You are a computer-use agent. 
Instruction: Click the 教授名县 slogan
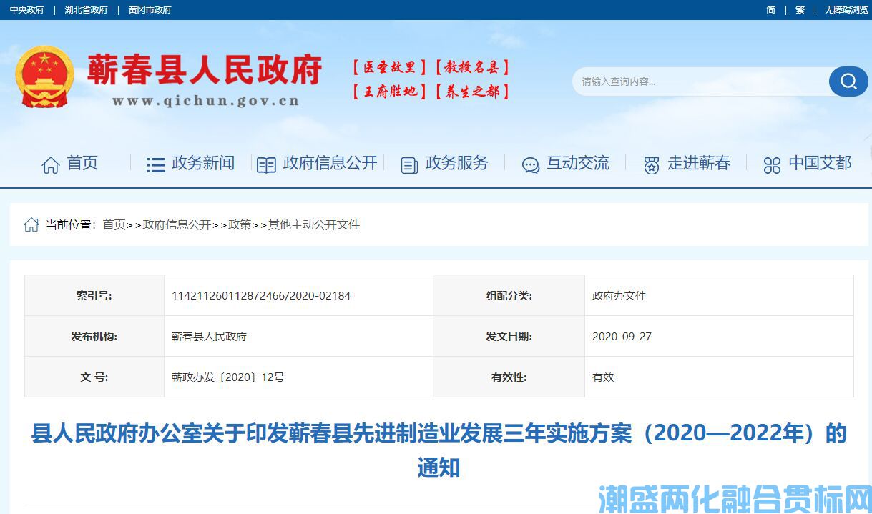471,68
